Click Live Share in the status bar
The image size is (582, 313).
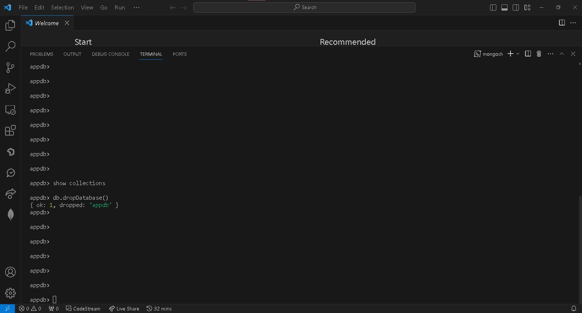coord(124,309)
